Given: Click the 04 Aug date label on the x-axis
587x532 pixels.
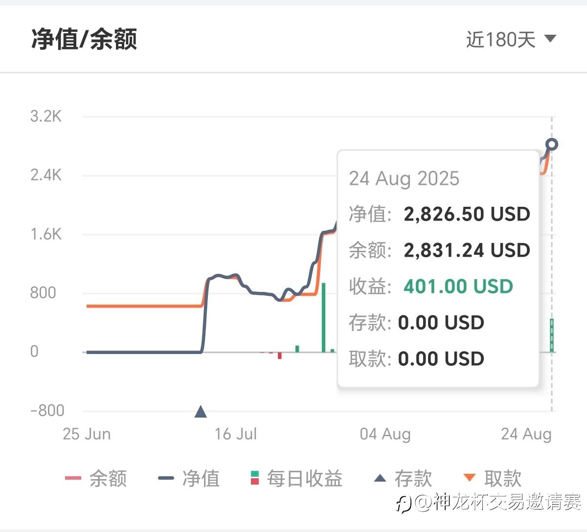Looking at the screenshot, I should click(x=385, y=434).
